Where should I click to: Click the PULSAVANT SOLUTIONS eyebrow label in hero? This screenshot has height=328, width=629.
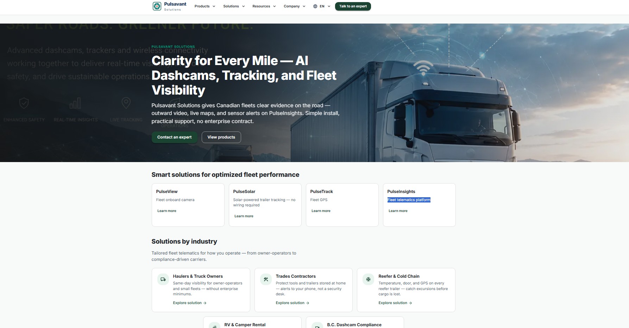pos(173,47)
